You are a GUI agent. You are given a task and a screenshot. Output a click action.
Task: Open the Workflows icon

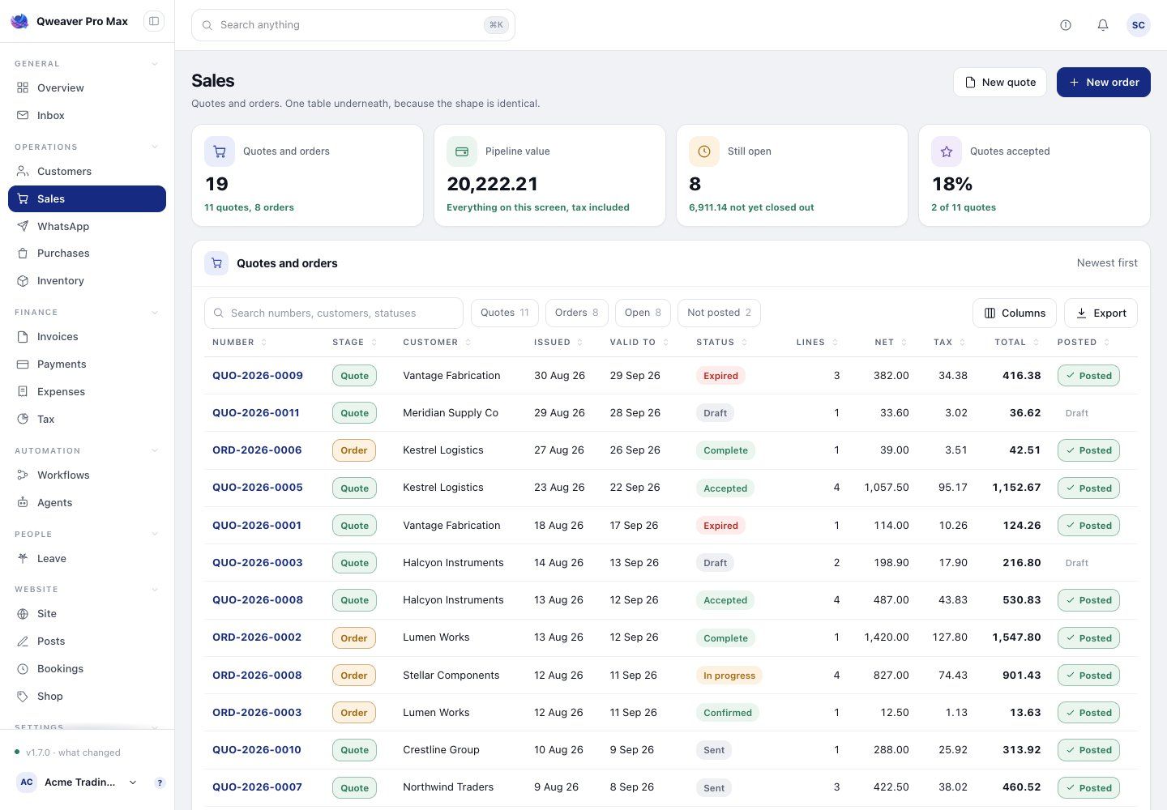(x=23, y=475)
